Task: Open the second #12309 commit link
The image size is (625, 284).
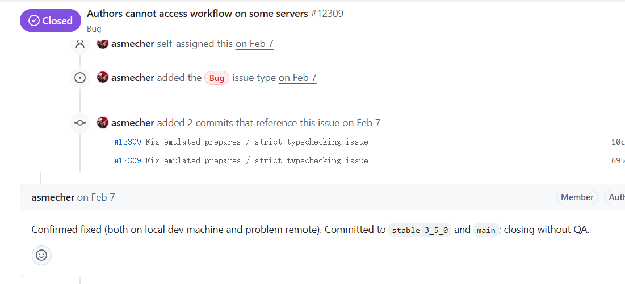Action: [x=128, y=160]
